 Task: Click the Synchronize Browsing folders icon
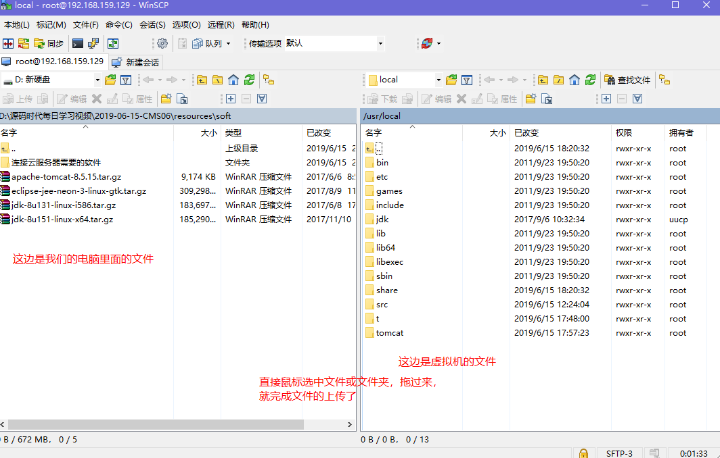[24, 43]
